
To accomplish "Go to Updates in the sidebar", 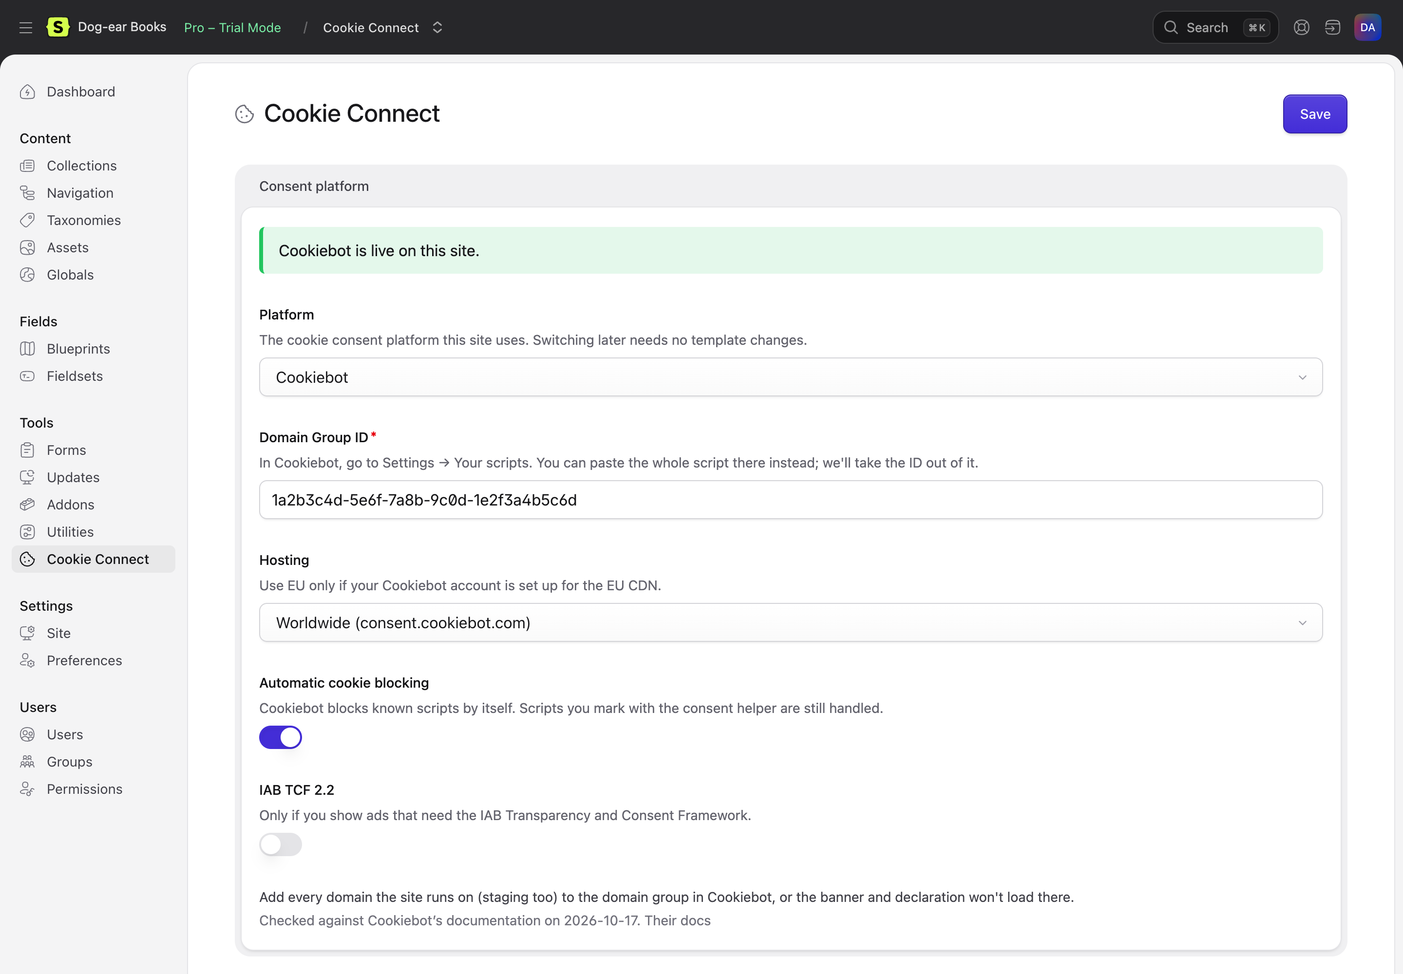I will pyautogui.click(x=94, y=477).
